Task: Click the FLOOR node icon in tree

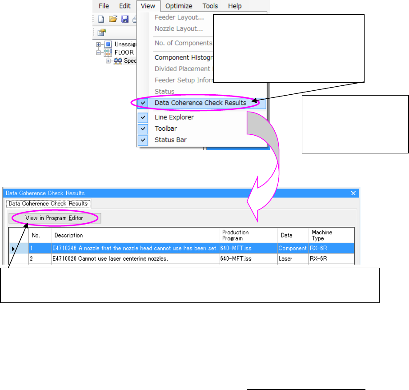Action: pos(108,52)
